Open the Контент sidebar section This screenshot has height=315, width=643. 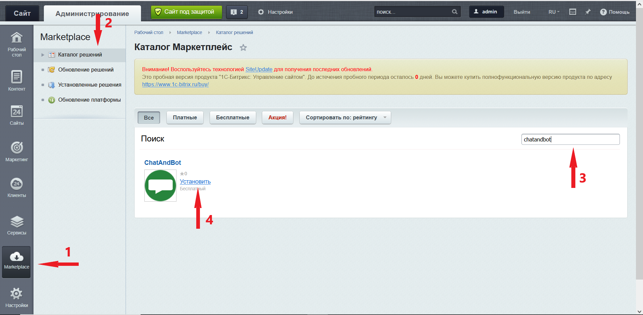click(16, 80)
